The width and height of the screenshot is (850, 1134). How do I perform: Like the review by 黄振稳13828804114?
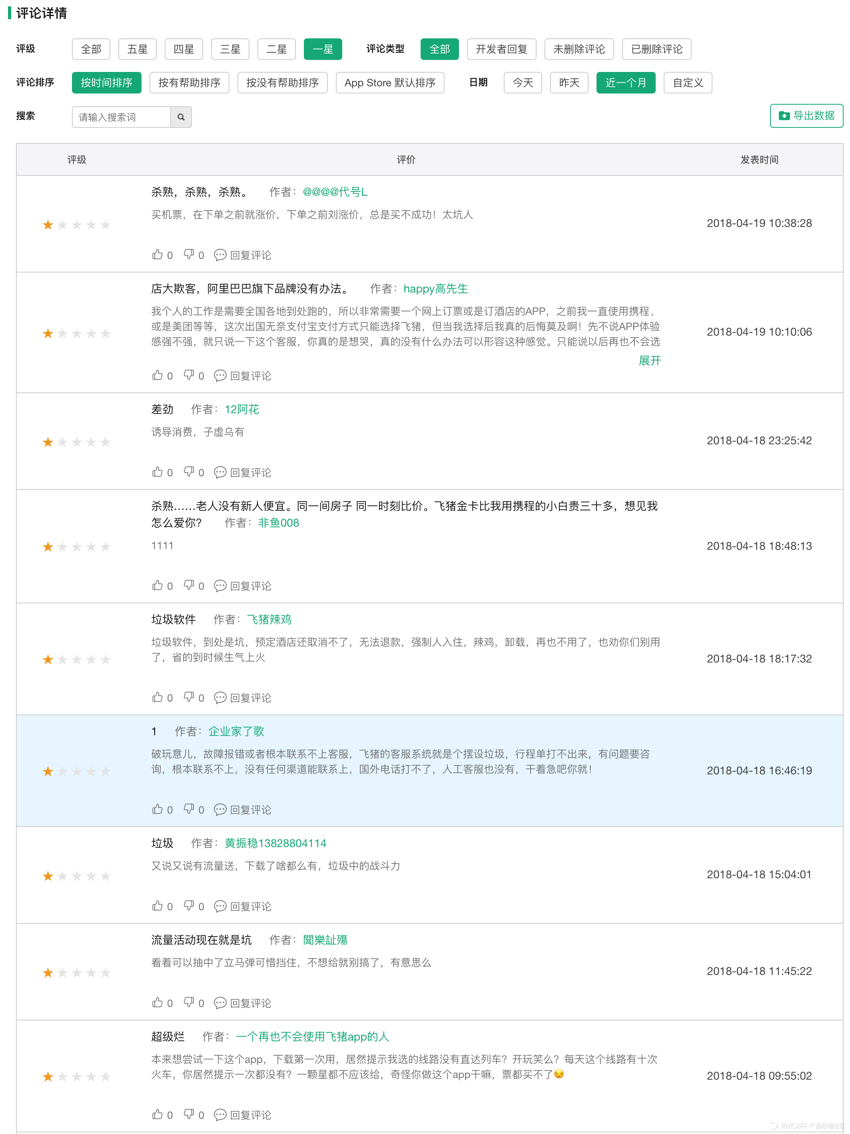(x=158, y=906)
